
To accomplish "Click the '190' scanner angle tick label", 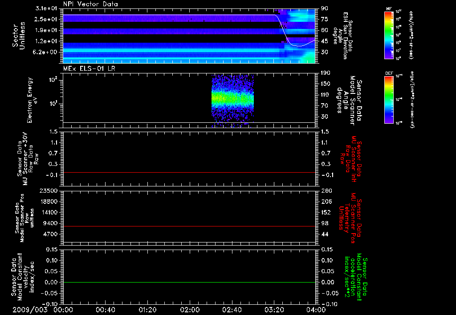I will pos(326,73).
